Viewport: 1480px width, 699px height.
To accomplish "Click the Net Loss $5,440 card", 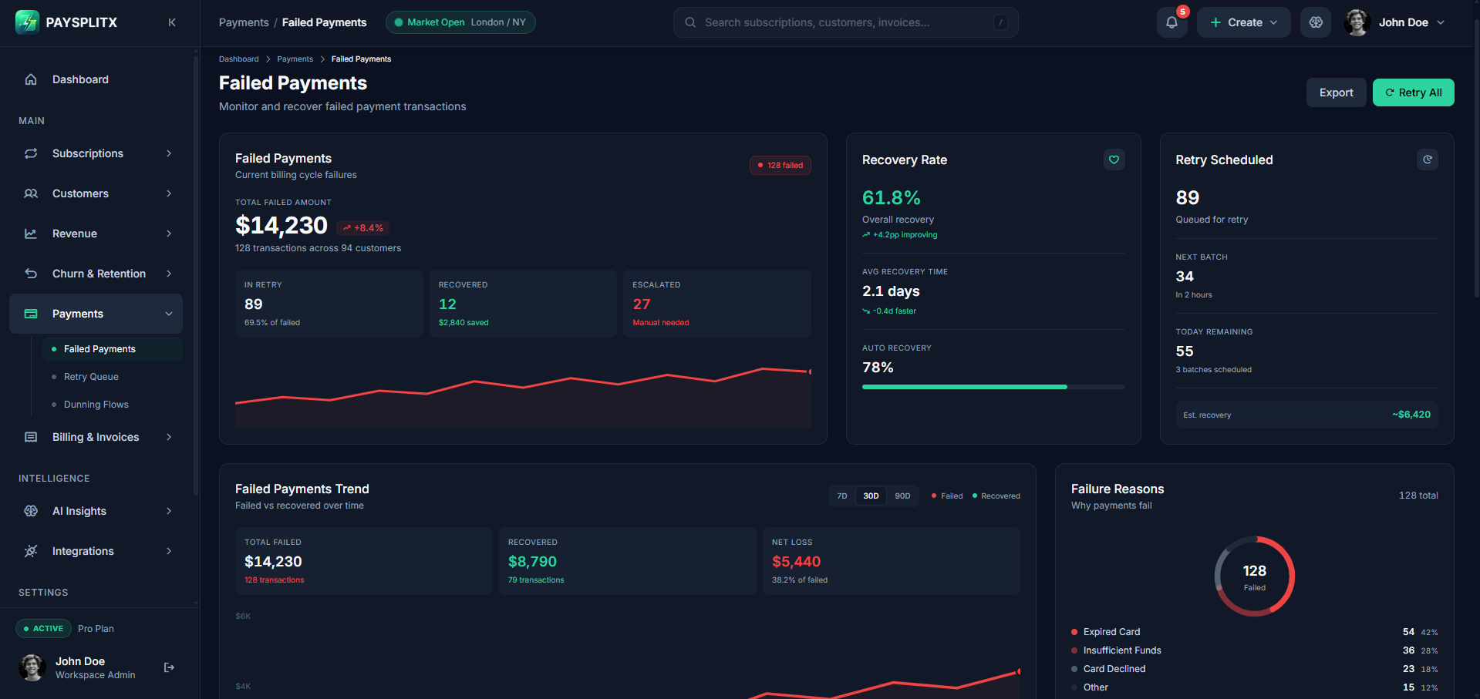I will (891, 560).
